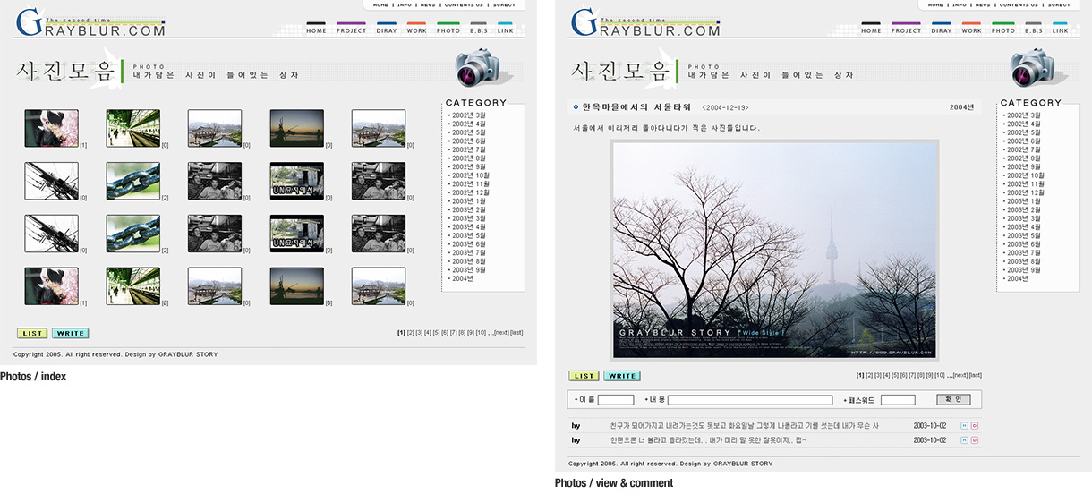Click the H icon on the '친구가' comment

(964, 426)
